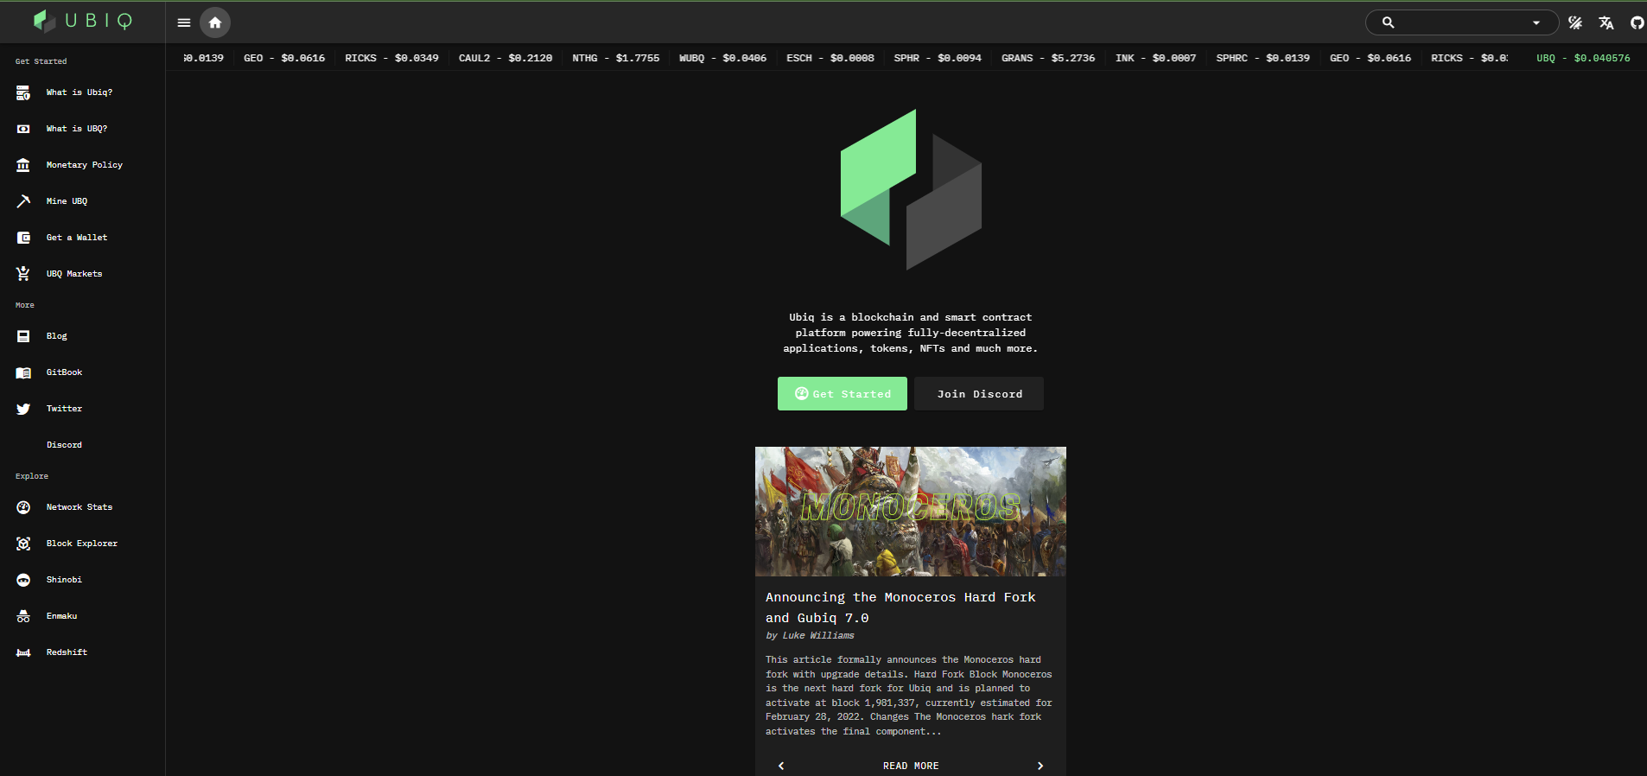
Task: Click the Twitter bird icon
Action: [x=23, y=409]
